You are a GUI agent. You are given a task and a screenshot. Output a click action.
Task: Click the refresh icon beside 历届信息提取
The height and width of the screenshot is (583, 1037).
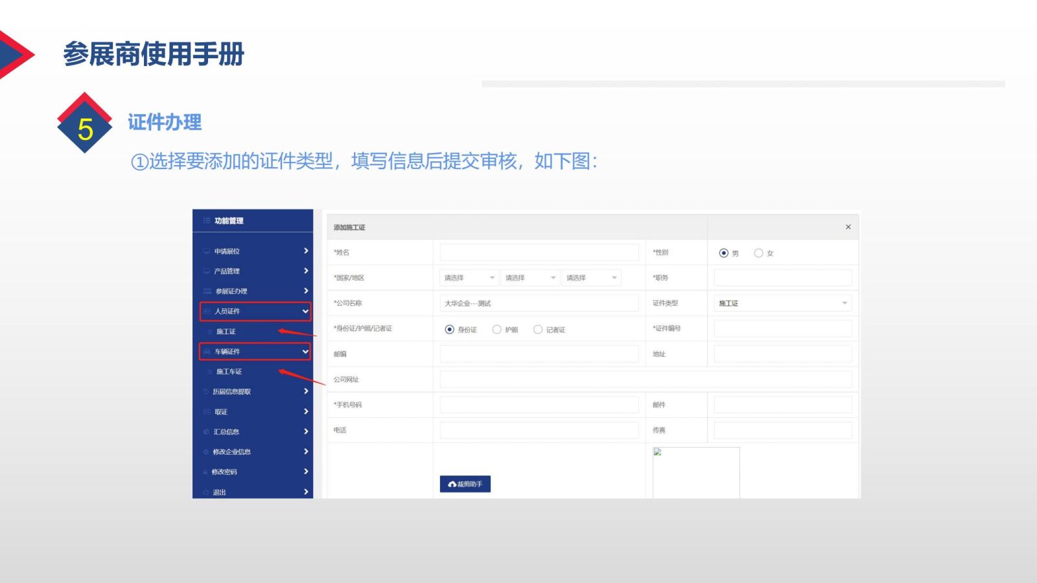[206, 392]
